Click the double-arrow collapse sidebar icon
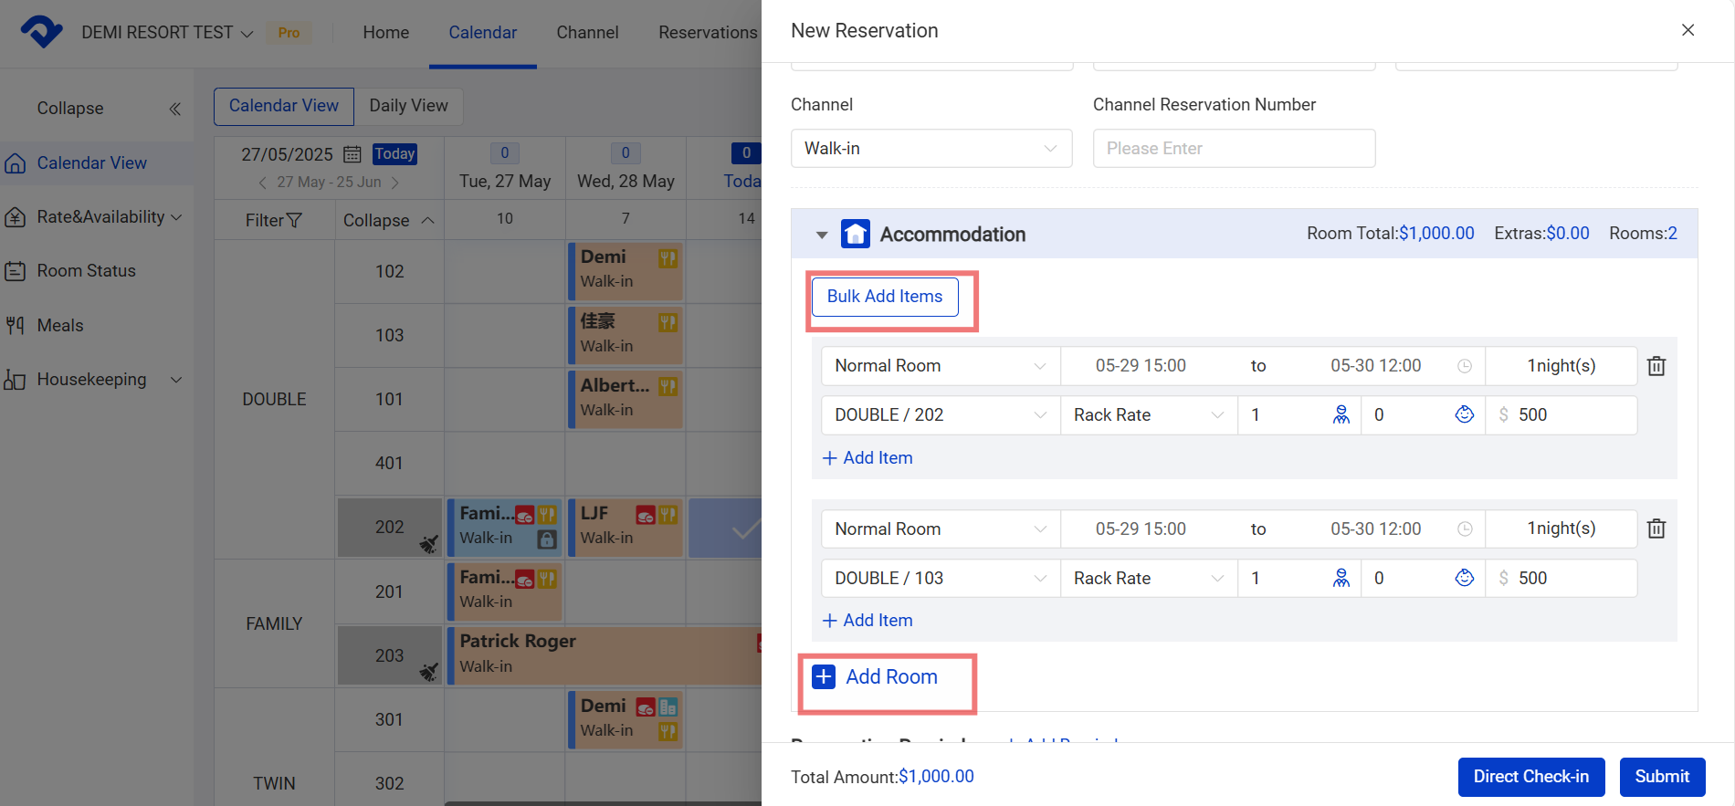 pos(174,109)
